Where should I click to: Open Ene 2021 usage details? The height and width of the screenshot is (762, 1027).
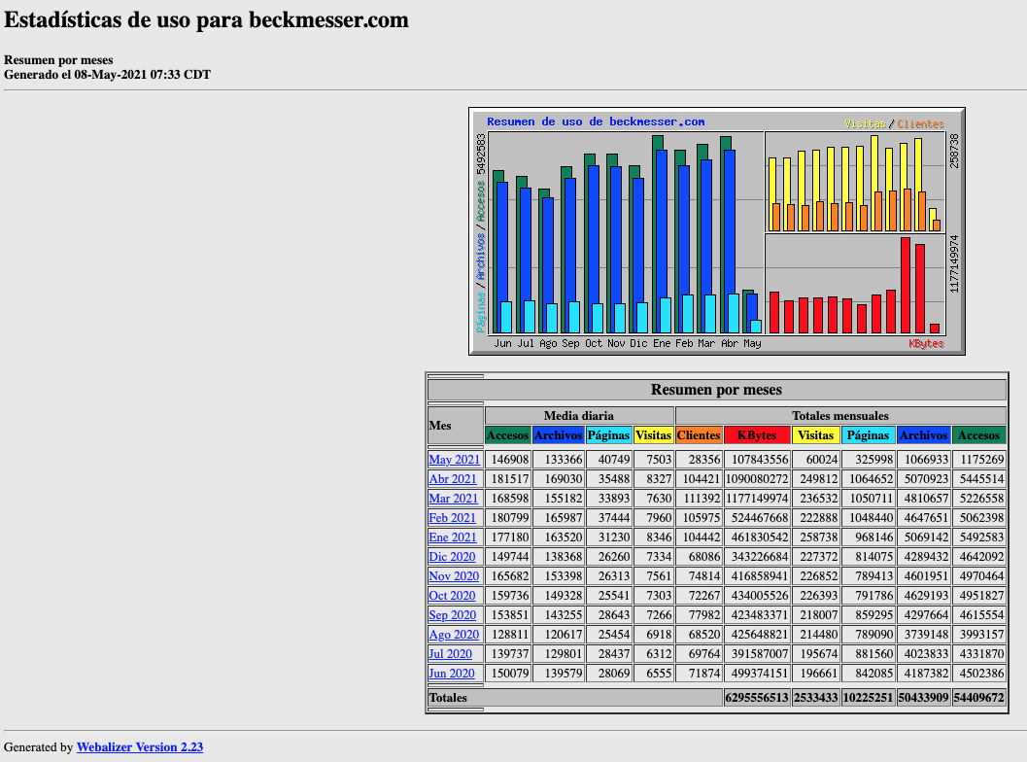point(453,537)
